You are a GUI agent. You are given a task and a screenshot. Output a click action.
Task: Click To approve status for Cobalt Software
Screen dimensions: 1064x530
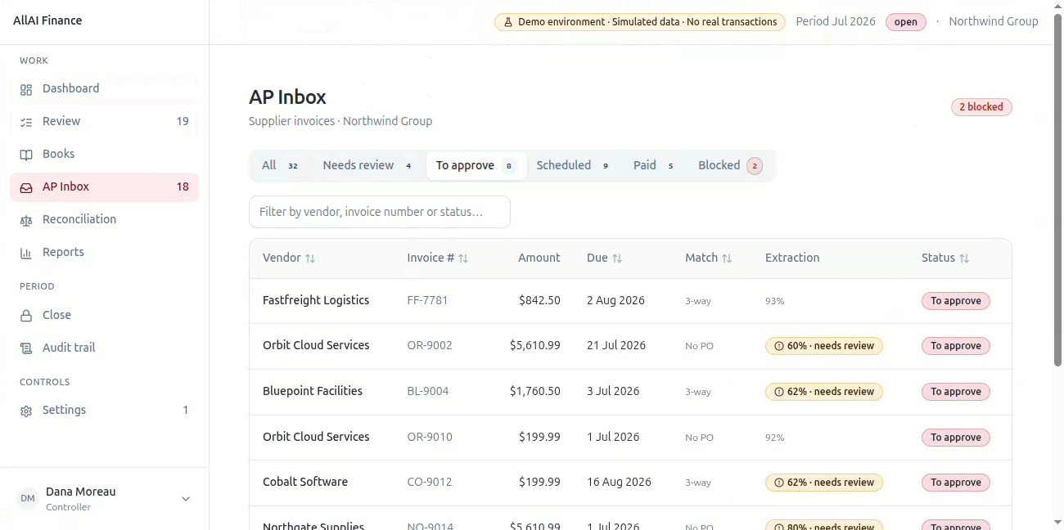point(956,483)
